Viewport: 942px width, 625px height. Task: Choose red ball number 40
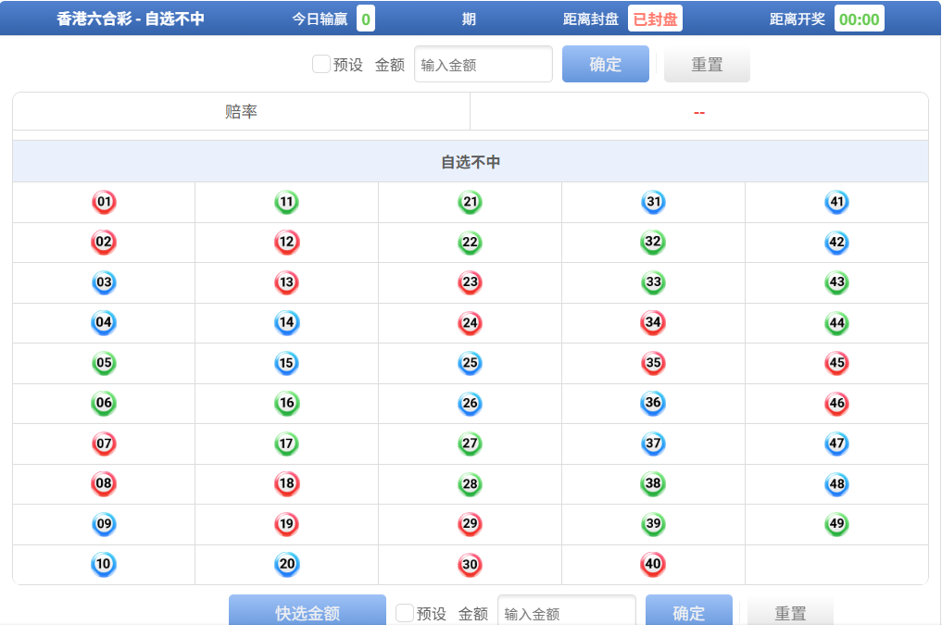pos(653,564)
